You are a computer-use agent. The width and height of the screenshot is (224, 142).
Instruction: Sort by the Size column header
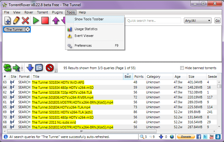[197, 77]
